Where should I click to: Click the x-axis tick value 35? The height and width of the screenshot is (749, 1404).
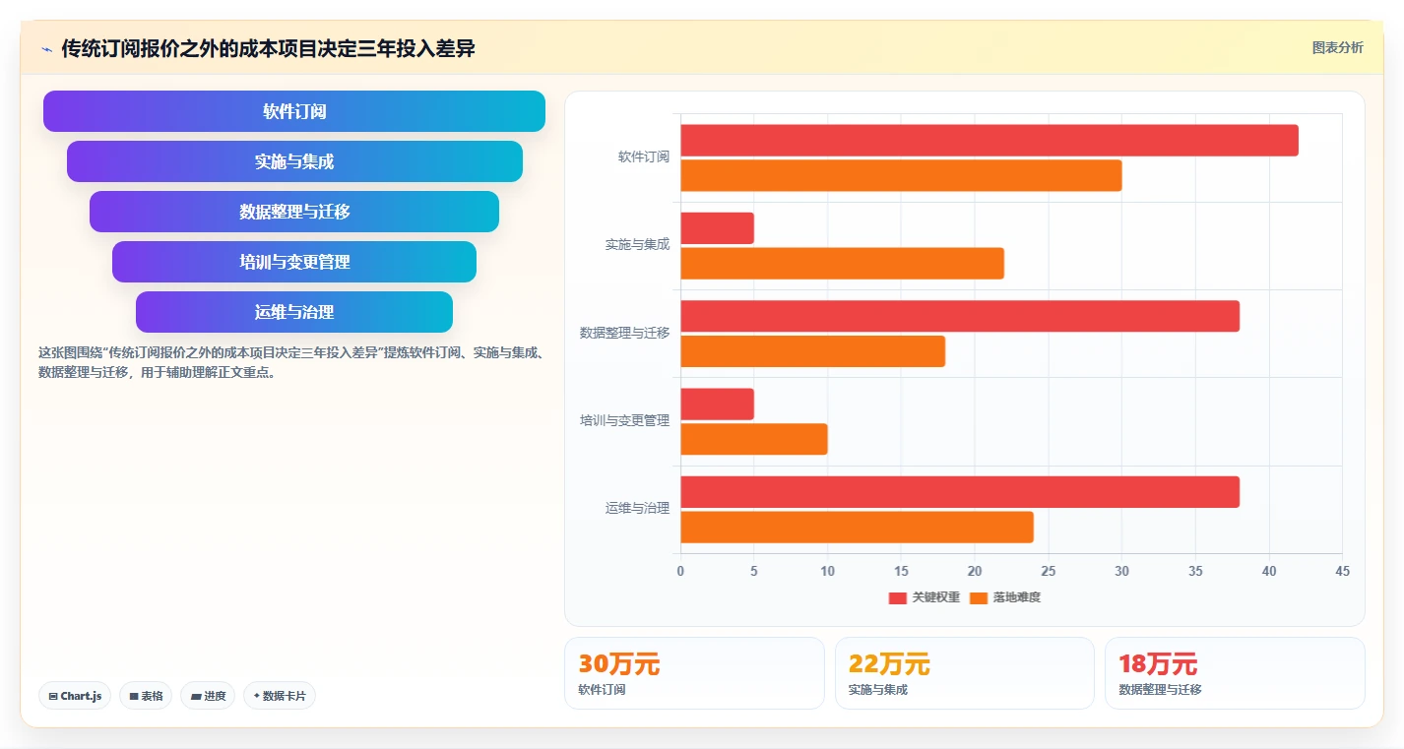tap(1195, 571)
